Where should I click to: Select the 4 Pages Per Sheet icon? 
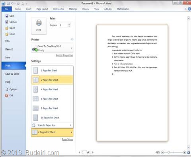click(35, 89)
